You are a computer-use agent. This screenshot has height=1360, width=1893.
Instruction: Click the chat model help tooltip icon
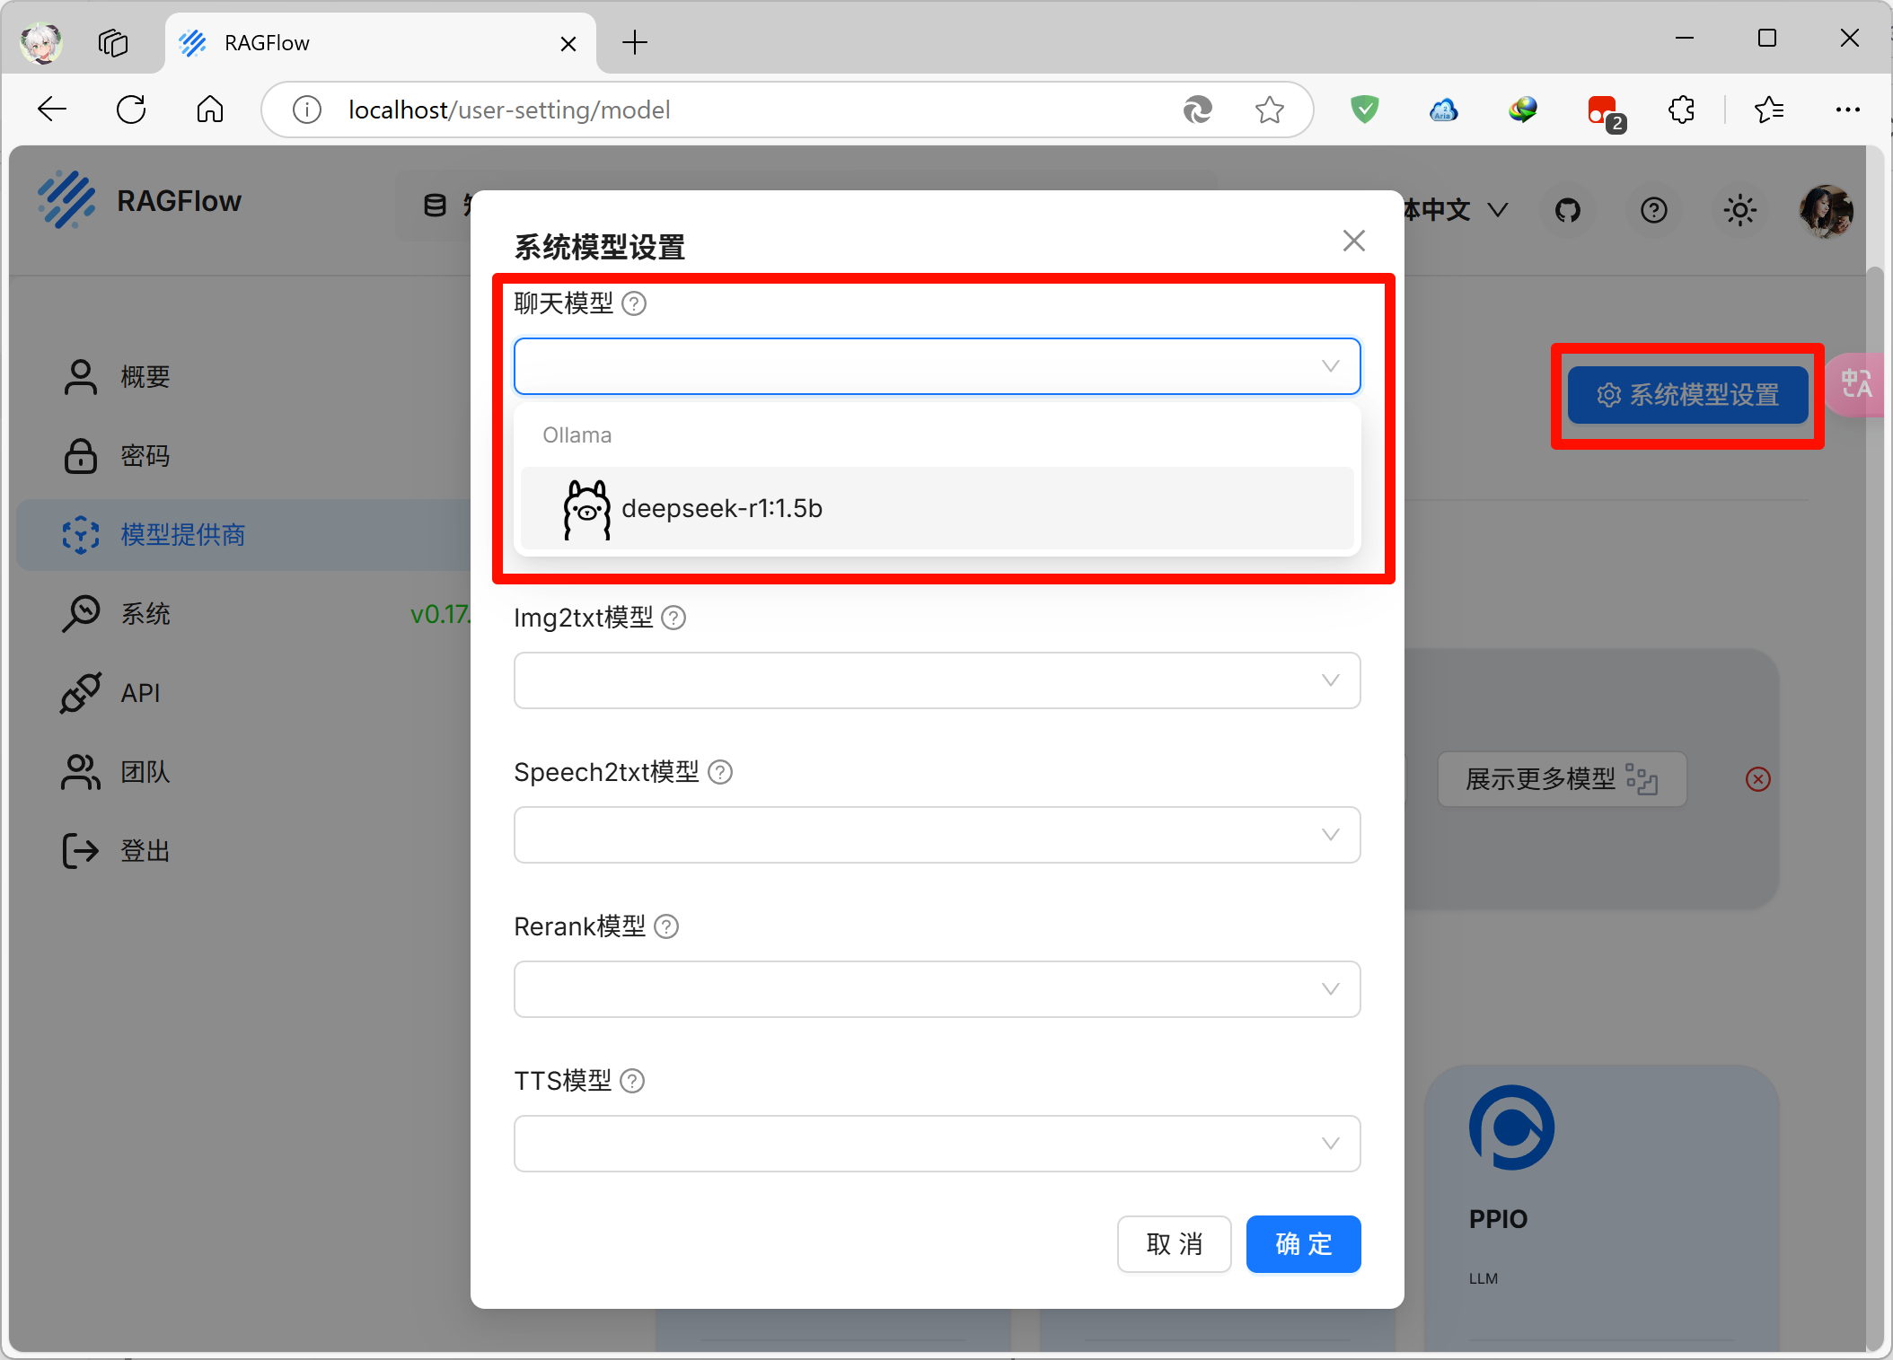634,304
